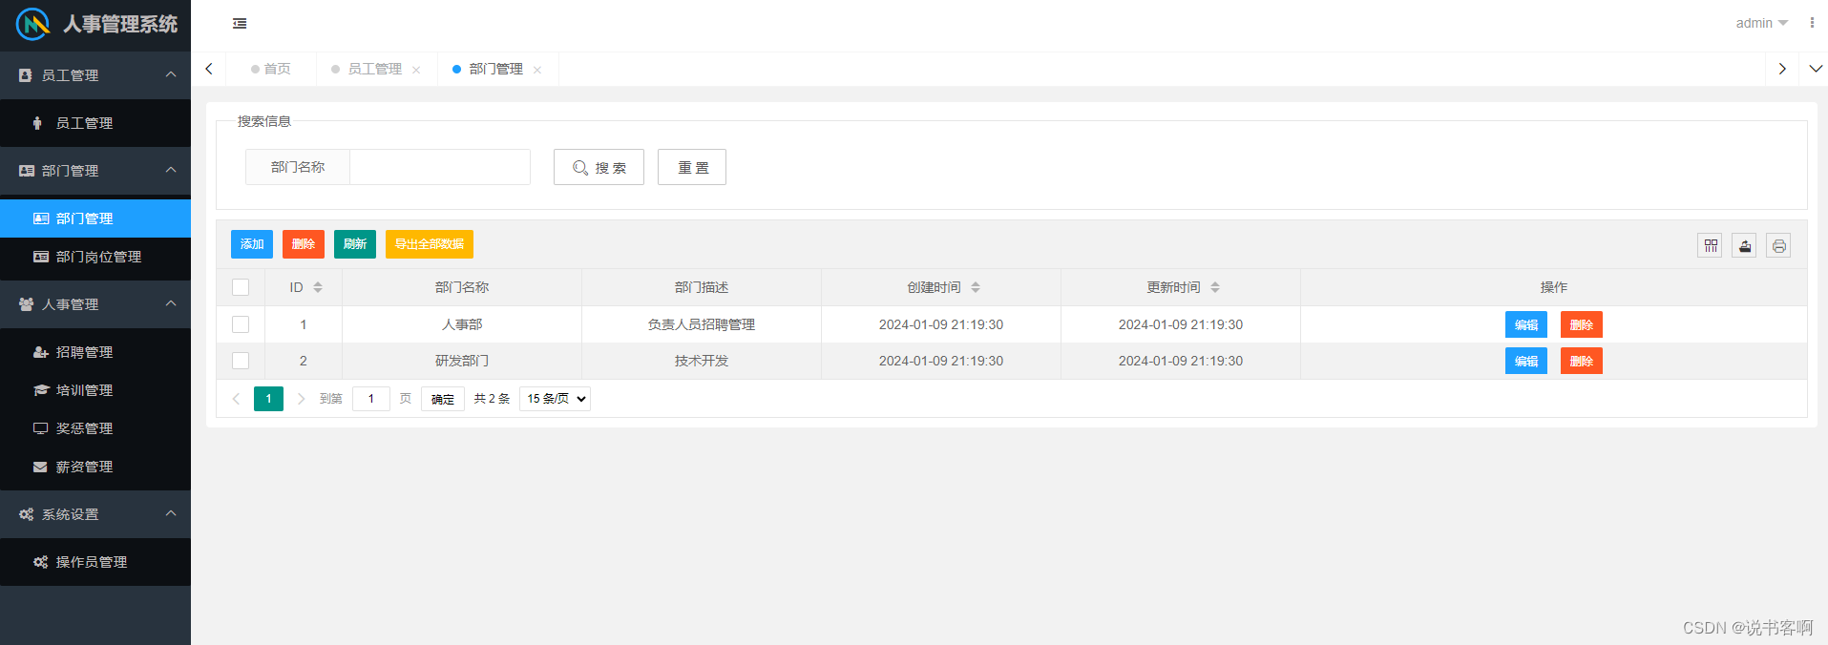Click the 人事管理 group people icon
The height and width of the screenshot is (645, 1828).
(27, 304)
